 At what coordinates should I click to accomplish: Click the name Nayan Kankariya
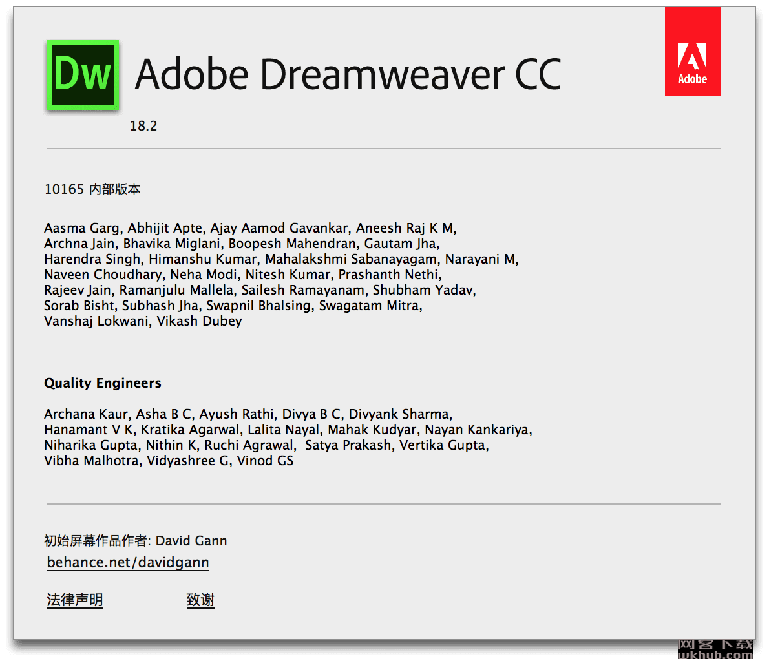click(477, 430)
